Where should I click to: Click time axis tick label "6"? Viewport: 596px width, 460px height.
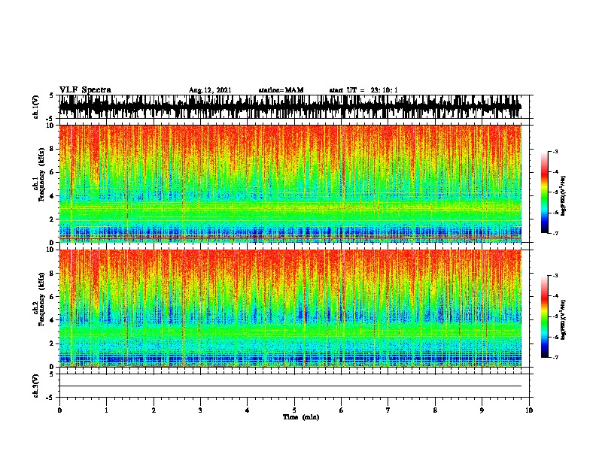342,410
